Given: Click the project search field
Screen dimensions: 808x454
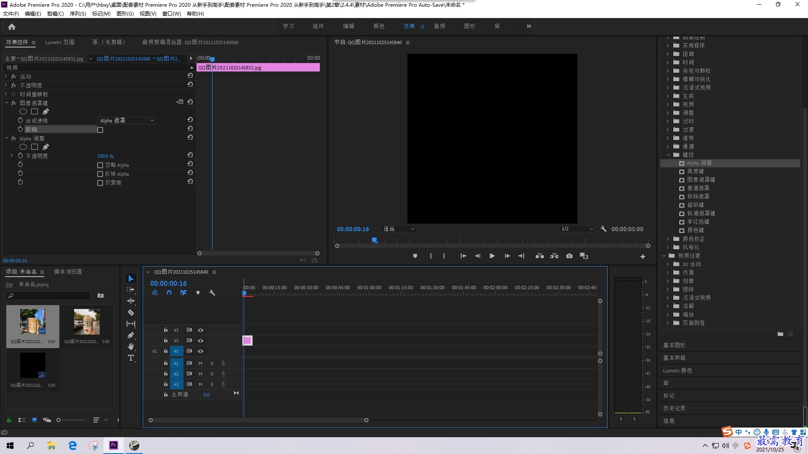Looking at the screenshot, I should [48, 296].
